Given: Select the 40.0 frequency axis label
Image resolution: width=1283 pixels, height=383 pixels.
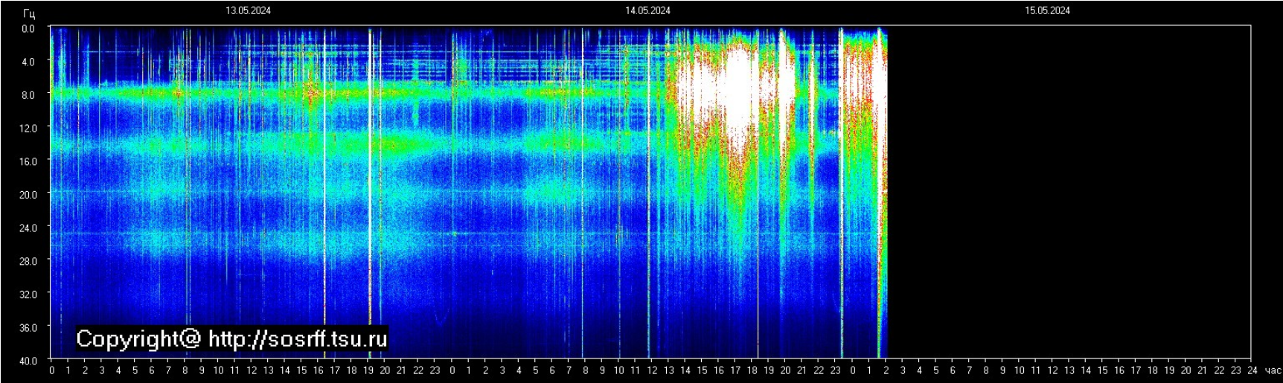Looking at the screenshot, I should 28,361.
